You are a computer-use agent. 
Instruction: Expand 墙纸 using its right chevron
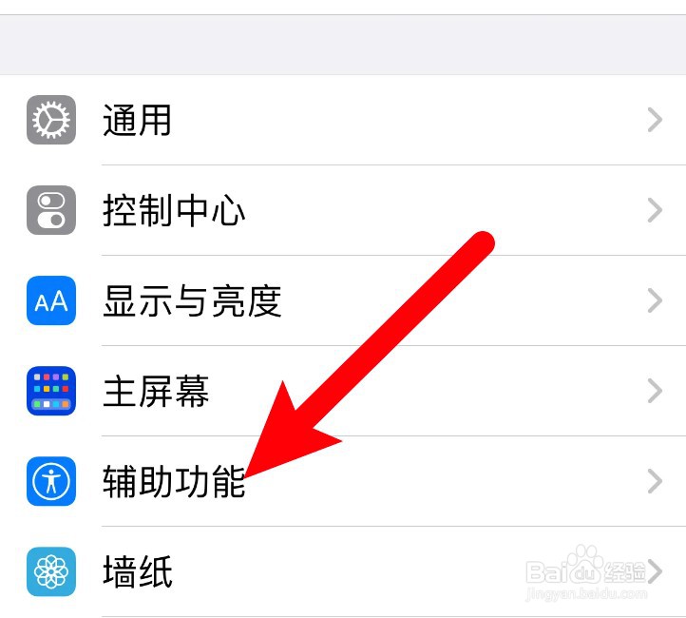(656, 571)
